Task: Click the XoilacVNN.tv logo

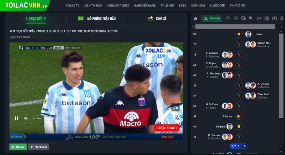Action: (26, 5)
